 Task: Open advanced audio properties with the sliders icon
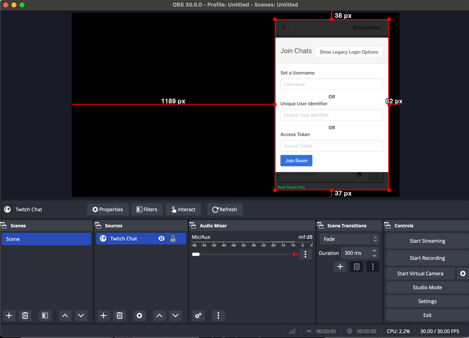[198, 316]
